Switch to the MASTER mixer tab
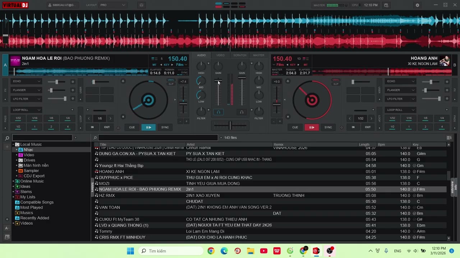Viewport: 460px width, 258px height. click(259, 55)
